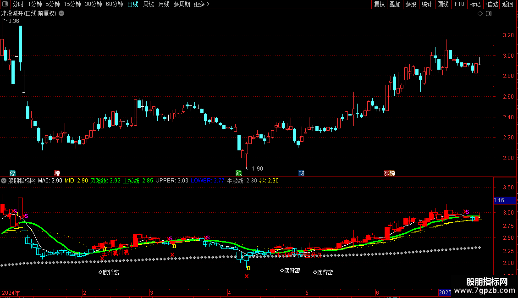Click the 1.90 low price annotation
This screenshot has height=298, width=518.
[x=257, y=169]
